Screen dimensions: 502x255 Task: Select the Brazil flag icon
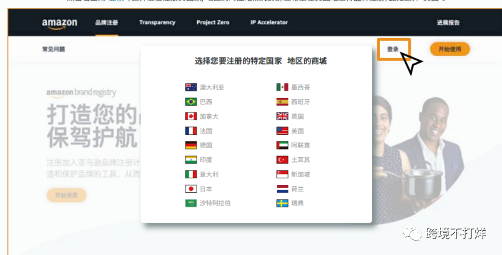(191, 102)
